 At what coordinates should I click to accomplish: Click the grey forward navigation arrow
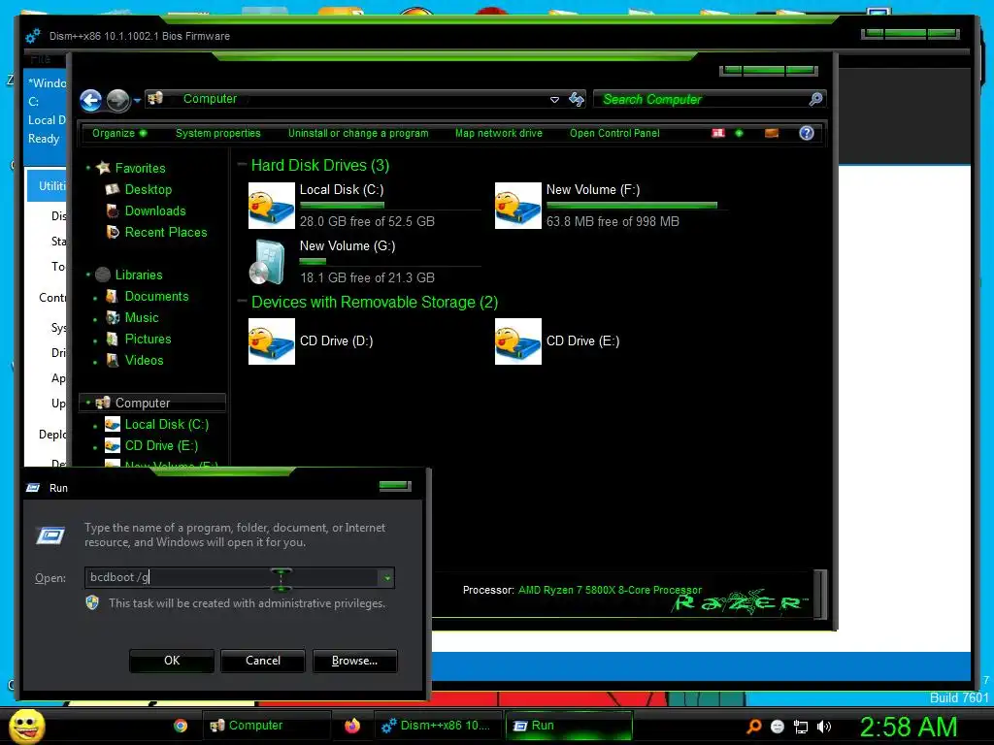117,100
